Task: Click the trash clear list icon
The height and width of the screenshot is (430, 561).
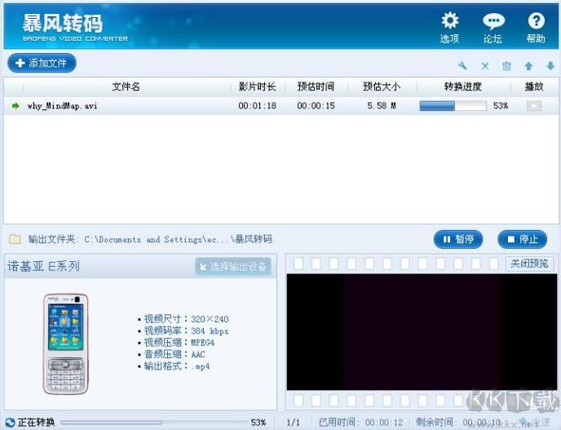Action: click(x=506, y=66)
